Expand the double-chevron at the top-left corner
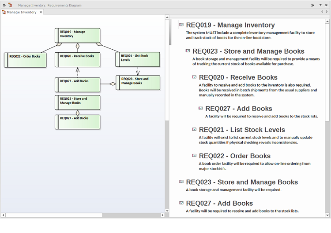This screenshot has height=233, width=331. 4,5
